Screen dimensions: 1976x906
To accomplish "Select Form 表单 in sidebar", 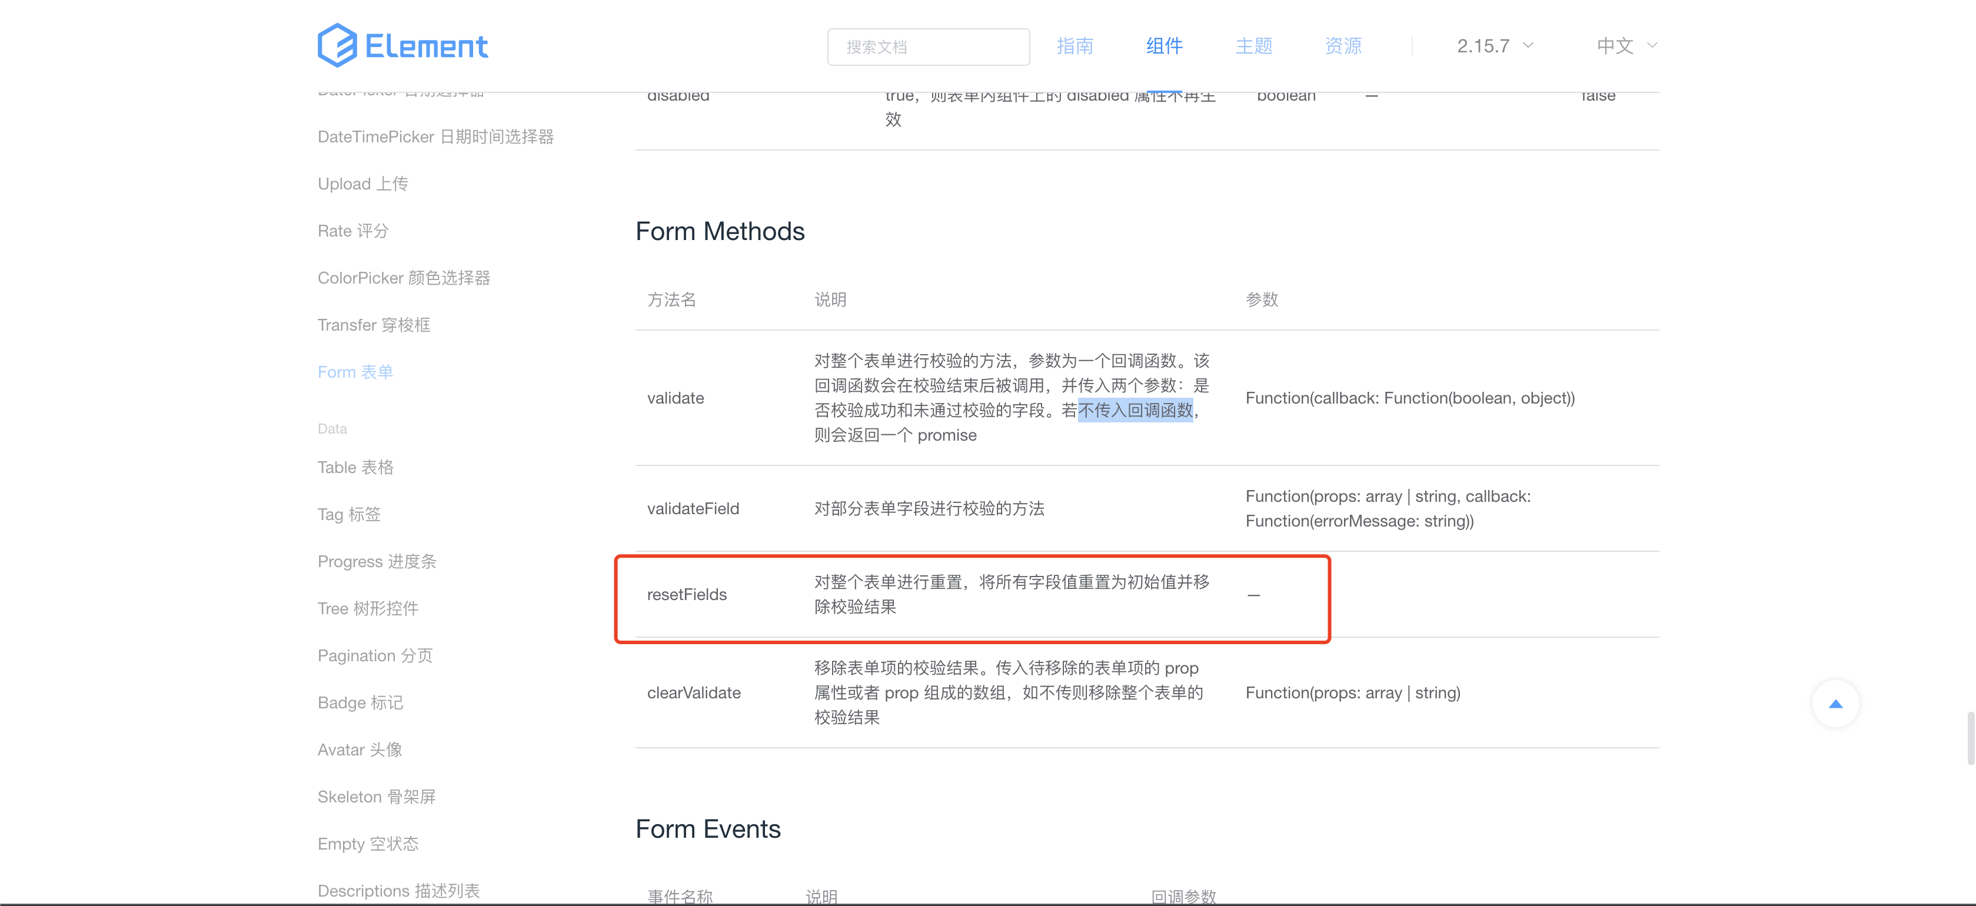I will [355, 372].
